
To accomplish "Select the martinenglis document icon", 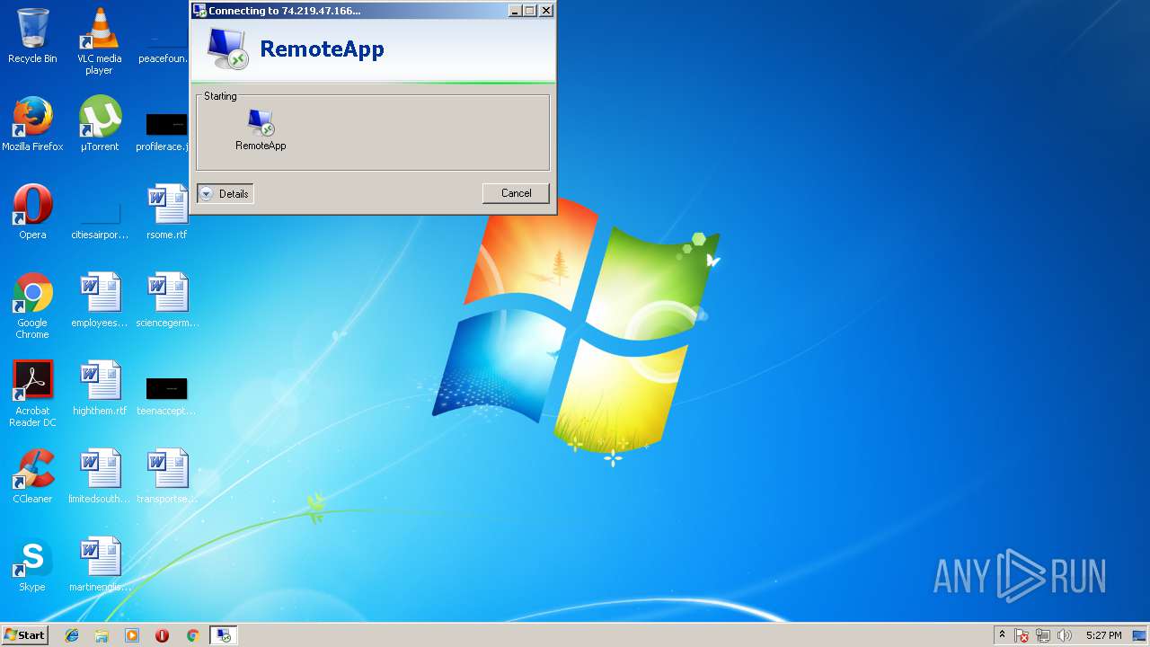I will tap(99, 564).
